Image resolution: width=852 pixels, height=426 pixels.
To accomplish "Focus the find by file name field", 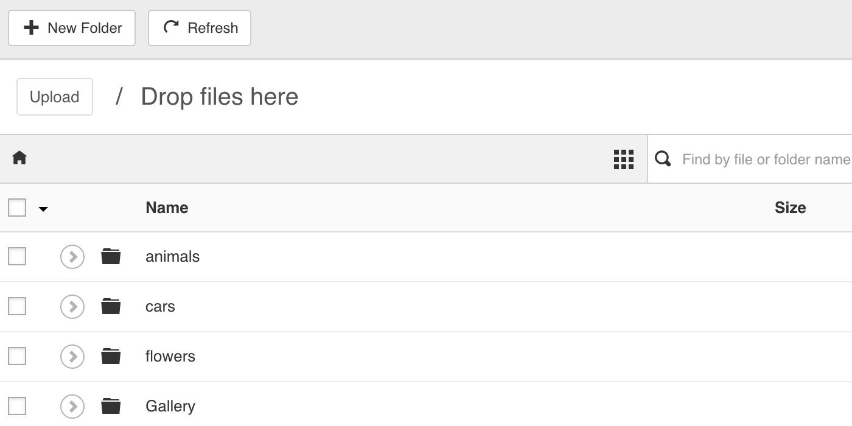I will click(766, 159).
